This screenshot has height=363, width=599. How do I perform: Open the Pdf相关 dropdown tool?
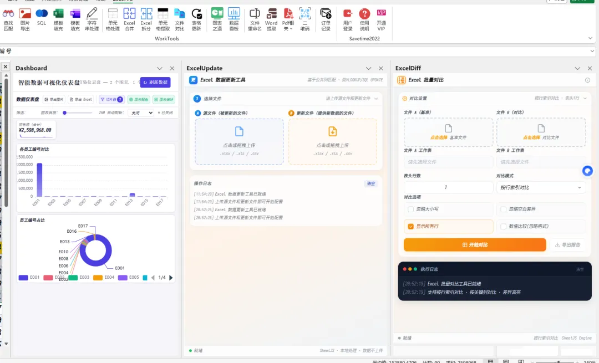[x=288, y=19]
